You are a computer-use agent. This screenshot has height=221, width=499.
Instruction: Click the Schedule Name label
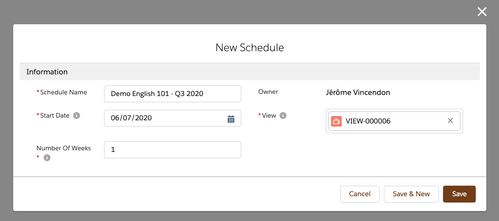click(63, 92)
